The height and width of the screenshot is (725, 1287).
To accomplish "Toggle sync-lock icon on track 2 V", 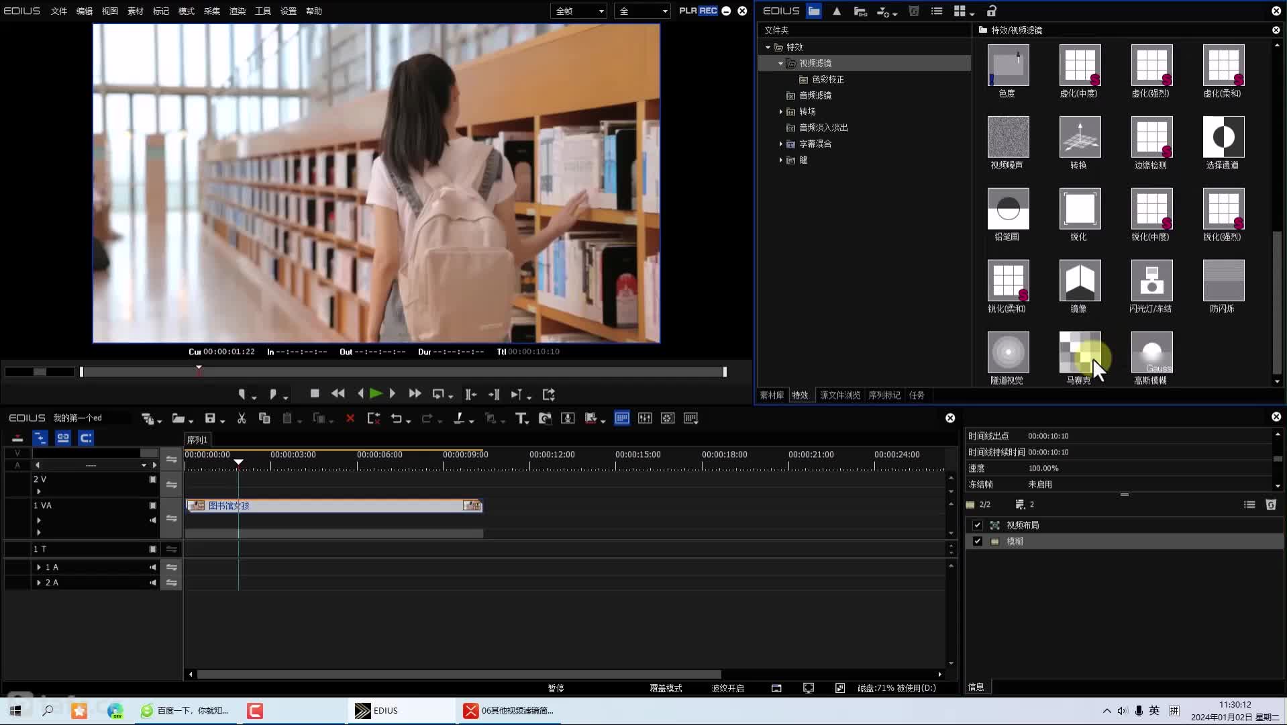I will (x=172, y=485).
